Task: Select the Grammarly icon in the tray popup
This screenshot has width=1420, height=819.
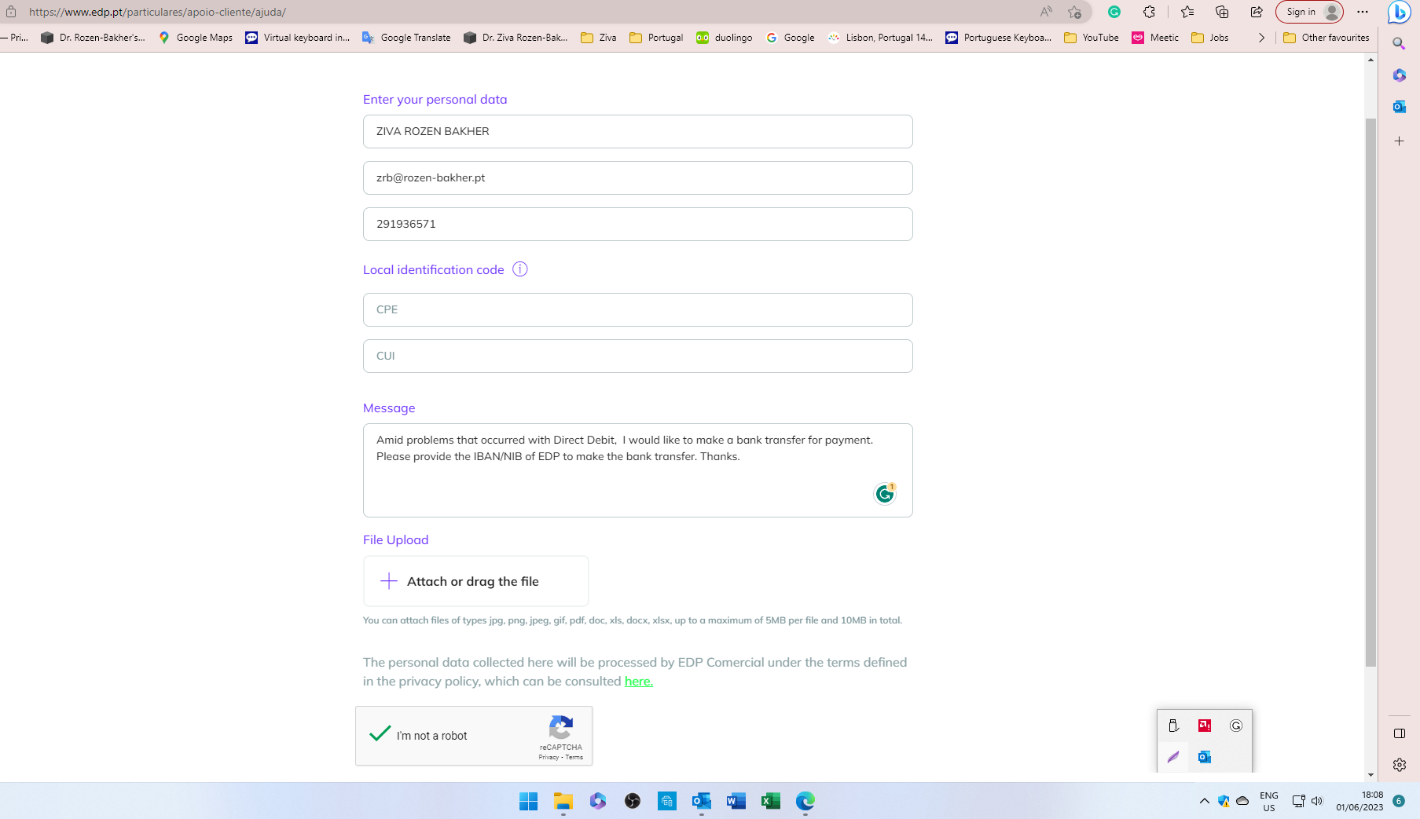Action: click(x=1235, y=726)
